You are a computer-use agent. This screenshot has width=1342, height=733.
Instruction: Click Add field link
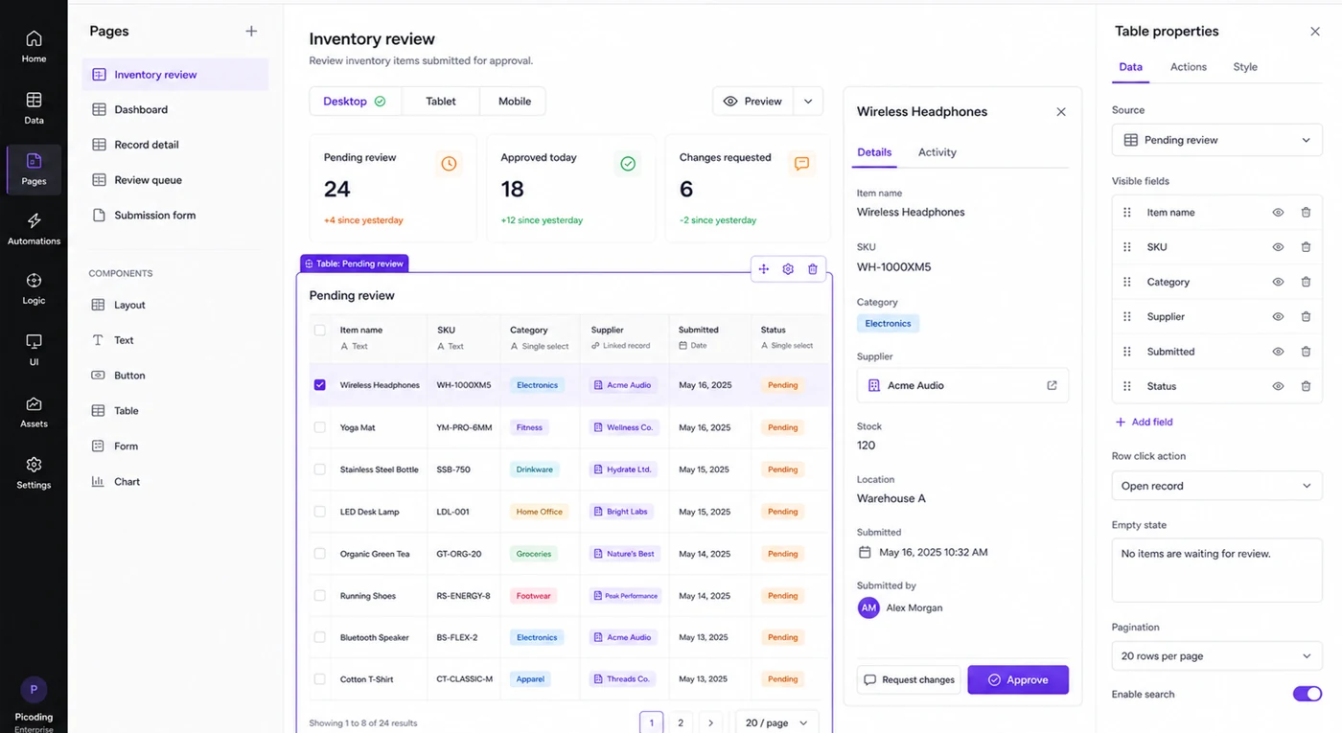coord(1145,422)
